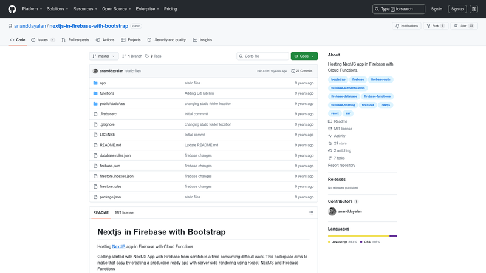The height and width of the screenshot is (273, 486).
Task: Expand the Resources menu
Action: 85,9
